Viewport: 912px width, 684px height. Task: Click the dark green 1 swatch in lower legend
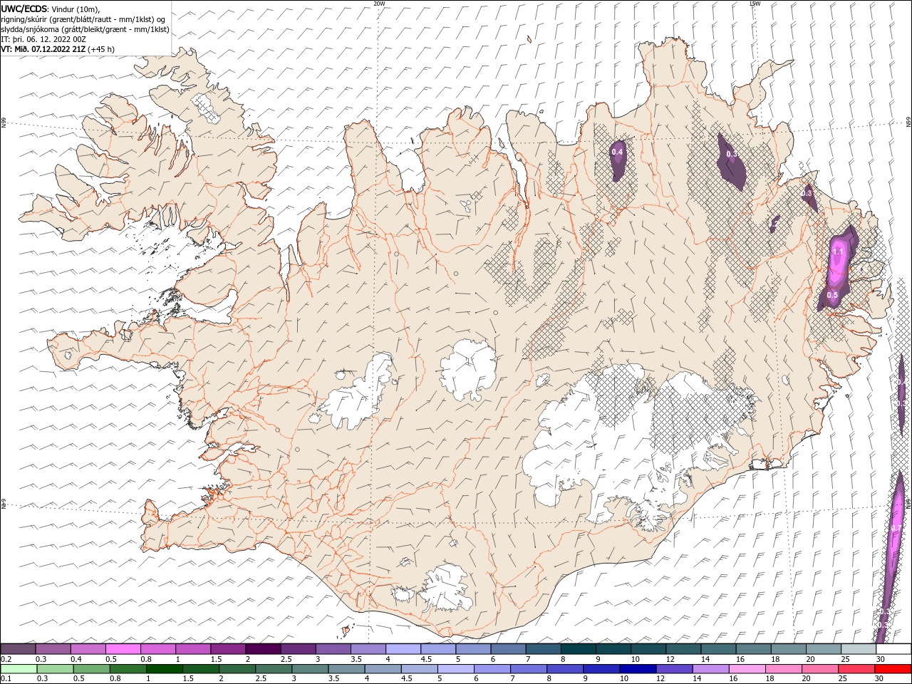pyautogui.click(x=165, y=669)
